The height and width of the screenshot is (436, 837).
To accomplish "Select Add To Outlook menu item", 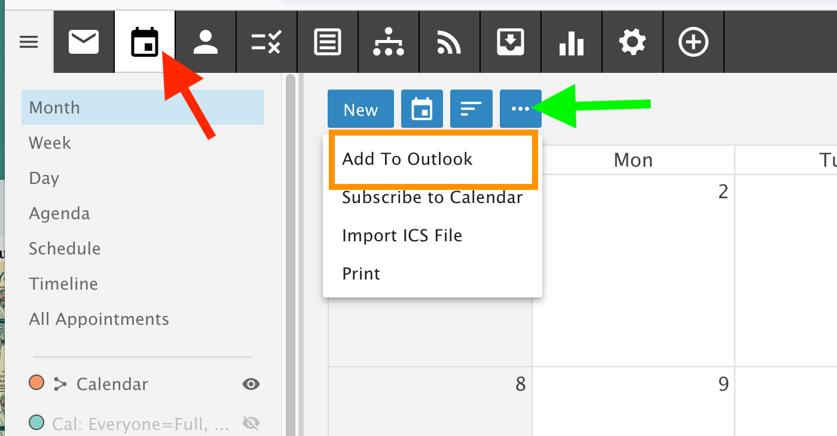I will 407,159.
